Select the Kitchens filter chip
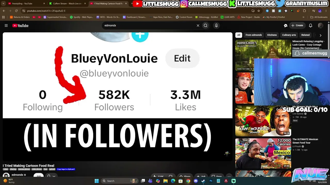This screenshot has height=185, width=330. 272,35
